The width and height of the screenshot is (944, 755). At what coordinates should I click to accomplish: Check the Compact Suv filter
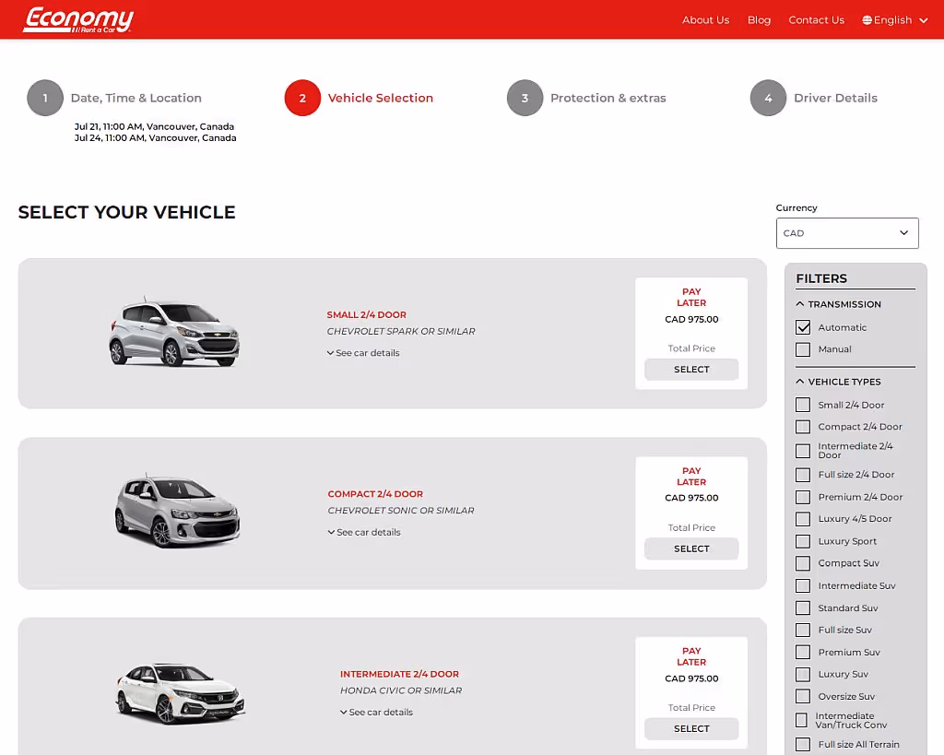803,563
